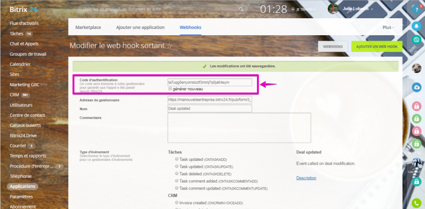425x209 pixels.
Task: Select the Task comment added radio button
Action: coord(177,180)
